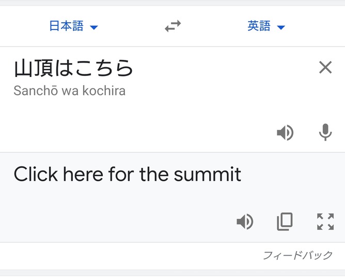Start voice input with the microphone

pyautogui.click(x=325, y=133)
